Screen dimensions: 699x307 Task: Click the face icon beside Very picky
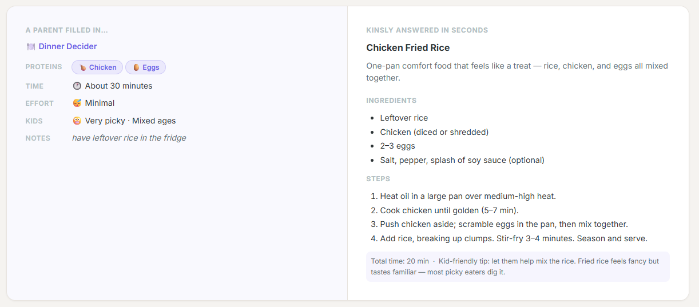tap(77, 121)
